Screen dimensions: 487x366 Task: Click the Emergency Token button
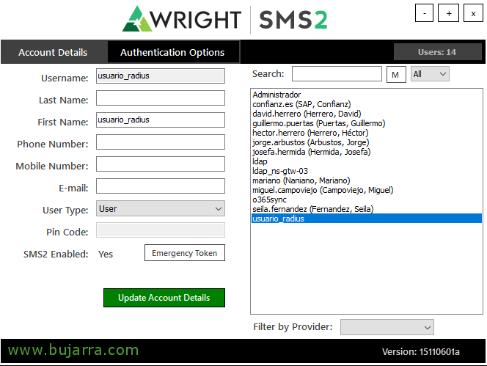tap(185, 253)
